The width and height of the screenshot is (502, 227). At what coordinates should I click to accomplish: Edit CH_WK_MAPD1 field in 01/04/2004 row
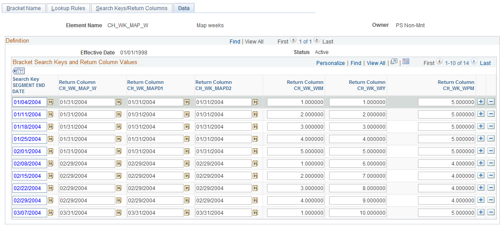(x=155, y=102)
